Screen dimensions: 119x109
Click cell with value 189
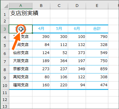[x=41, y=61]
